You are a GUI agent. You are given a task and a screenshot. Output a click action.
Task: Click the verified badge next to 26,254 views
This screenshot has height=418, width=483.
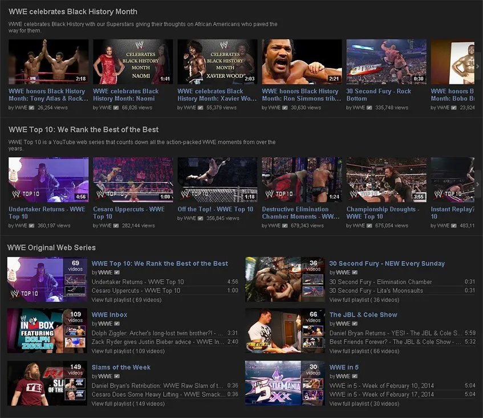[x=31, y=108]
